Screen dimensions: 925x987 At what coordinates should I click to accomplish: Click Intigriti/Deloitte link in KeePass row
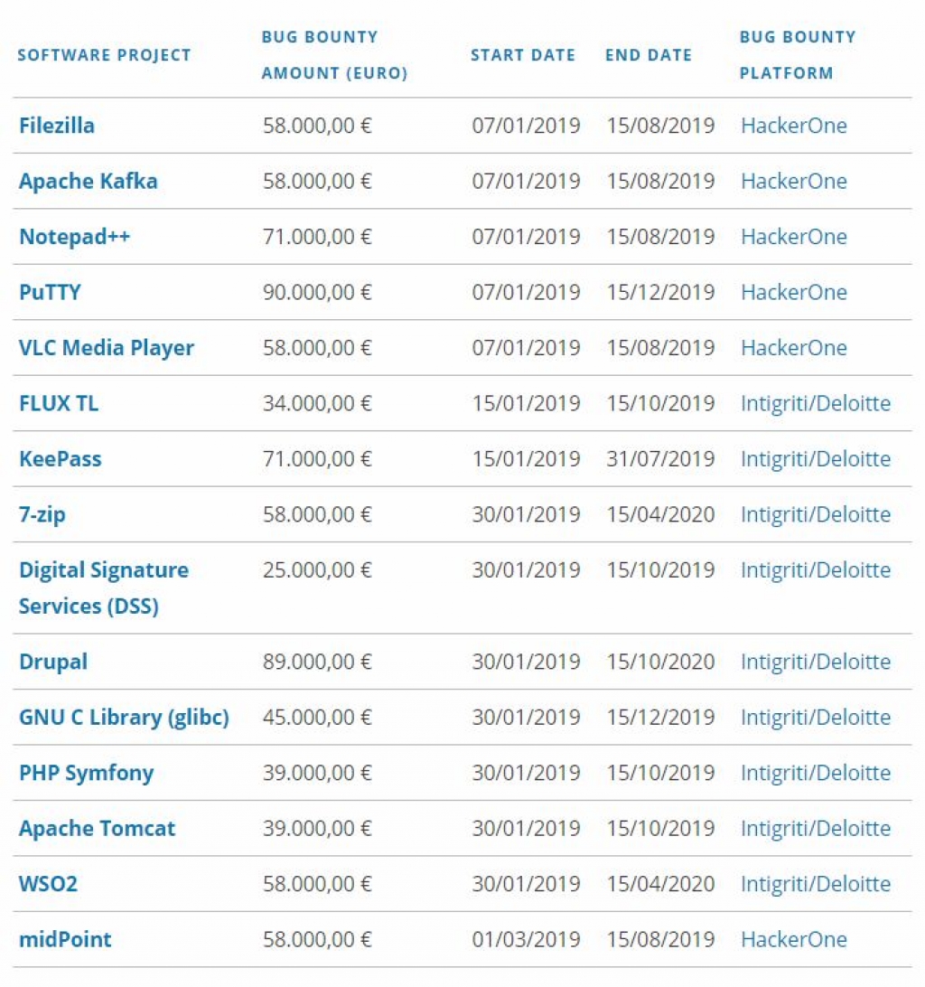(816, 459)
